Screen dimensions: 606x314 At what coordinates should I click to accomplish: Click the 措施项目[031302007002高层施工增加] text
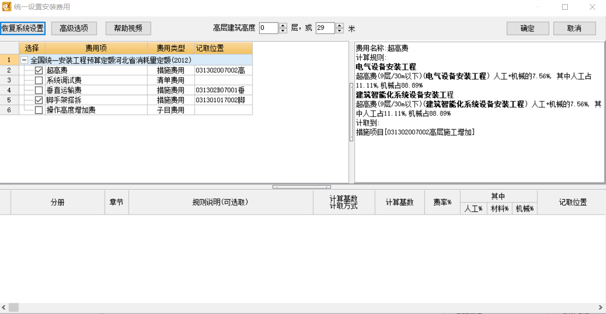click(415, 133)
